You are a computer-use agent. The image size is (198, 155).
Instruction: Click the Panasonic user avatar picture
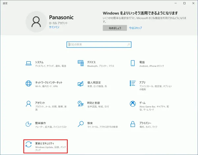tap(36, 21)
